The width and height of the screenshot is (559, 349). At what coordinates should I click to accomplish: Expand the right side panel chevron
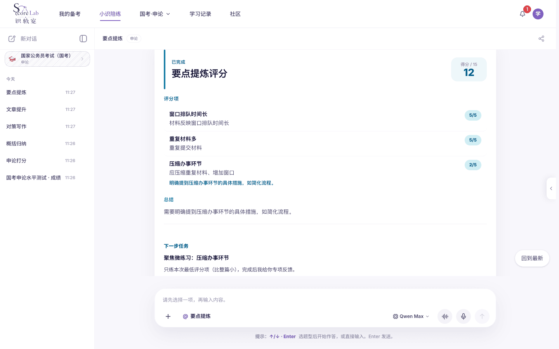[551, 188]
